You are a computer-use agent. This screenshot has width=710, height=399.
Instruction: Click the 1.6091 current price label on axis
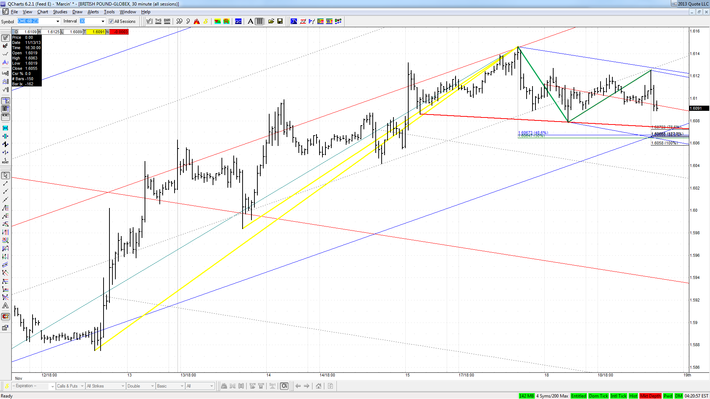(699, 108)
